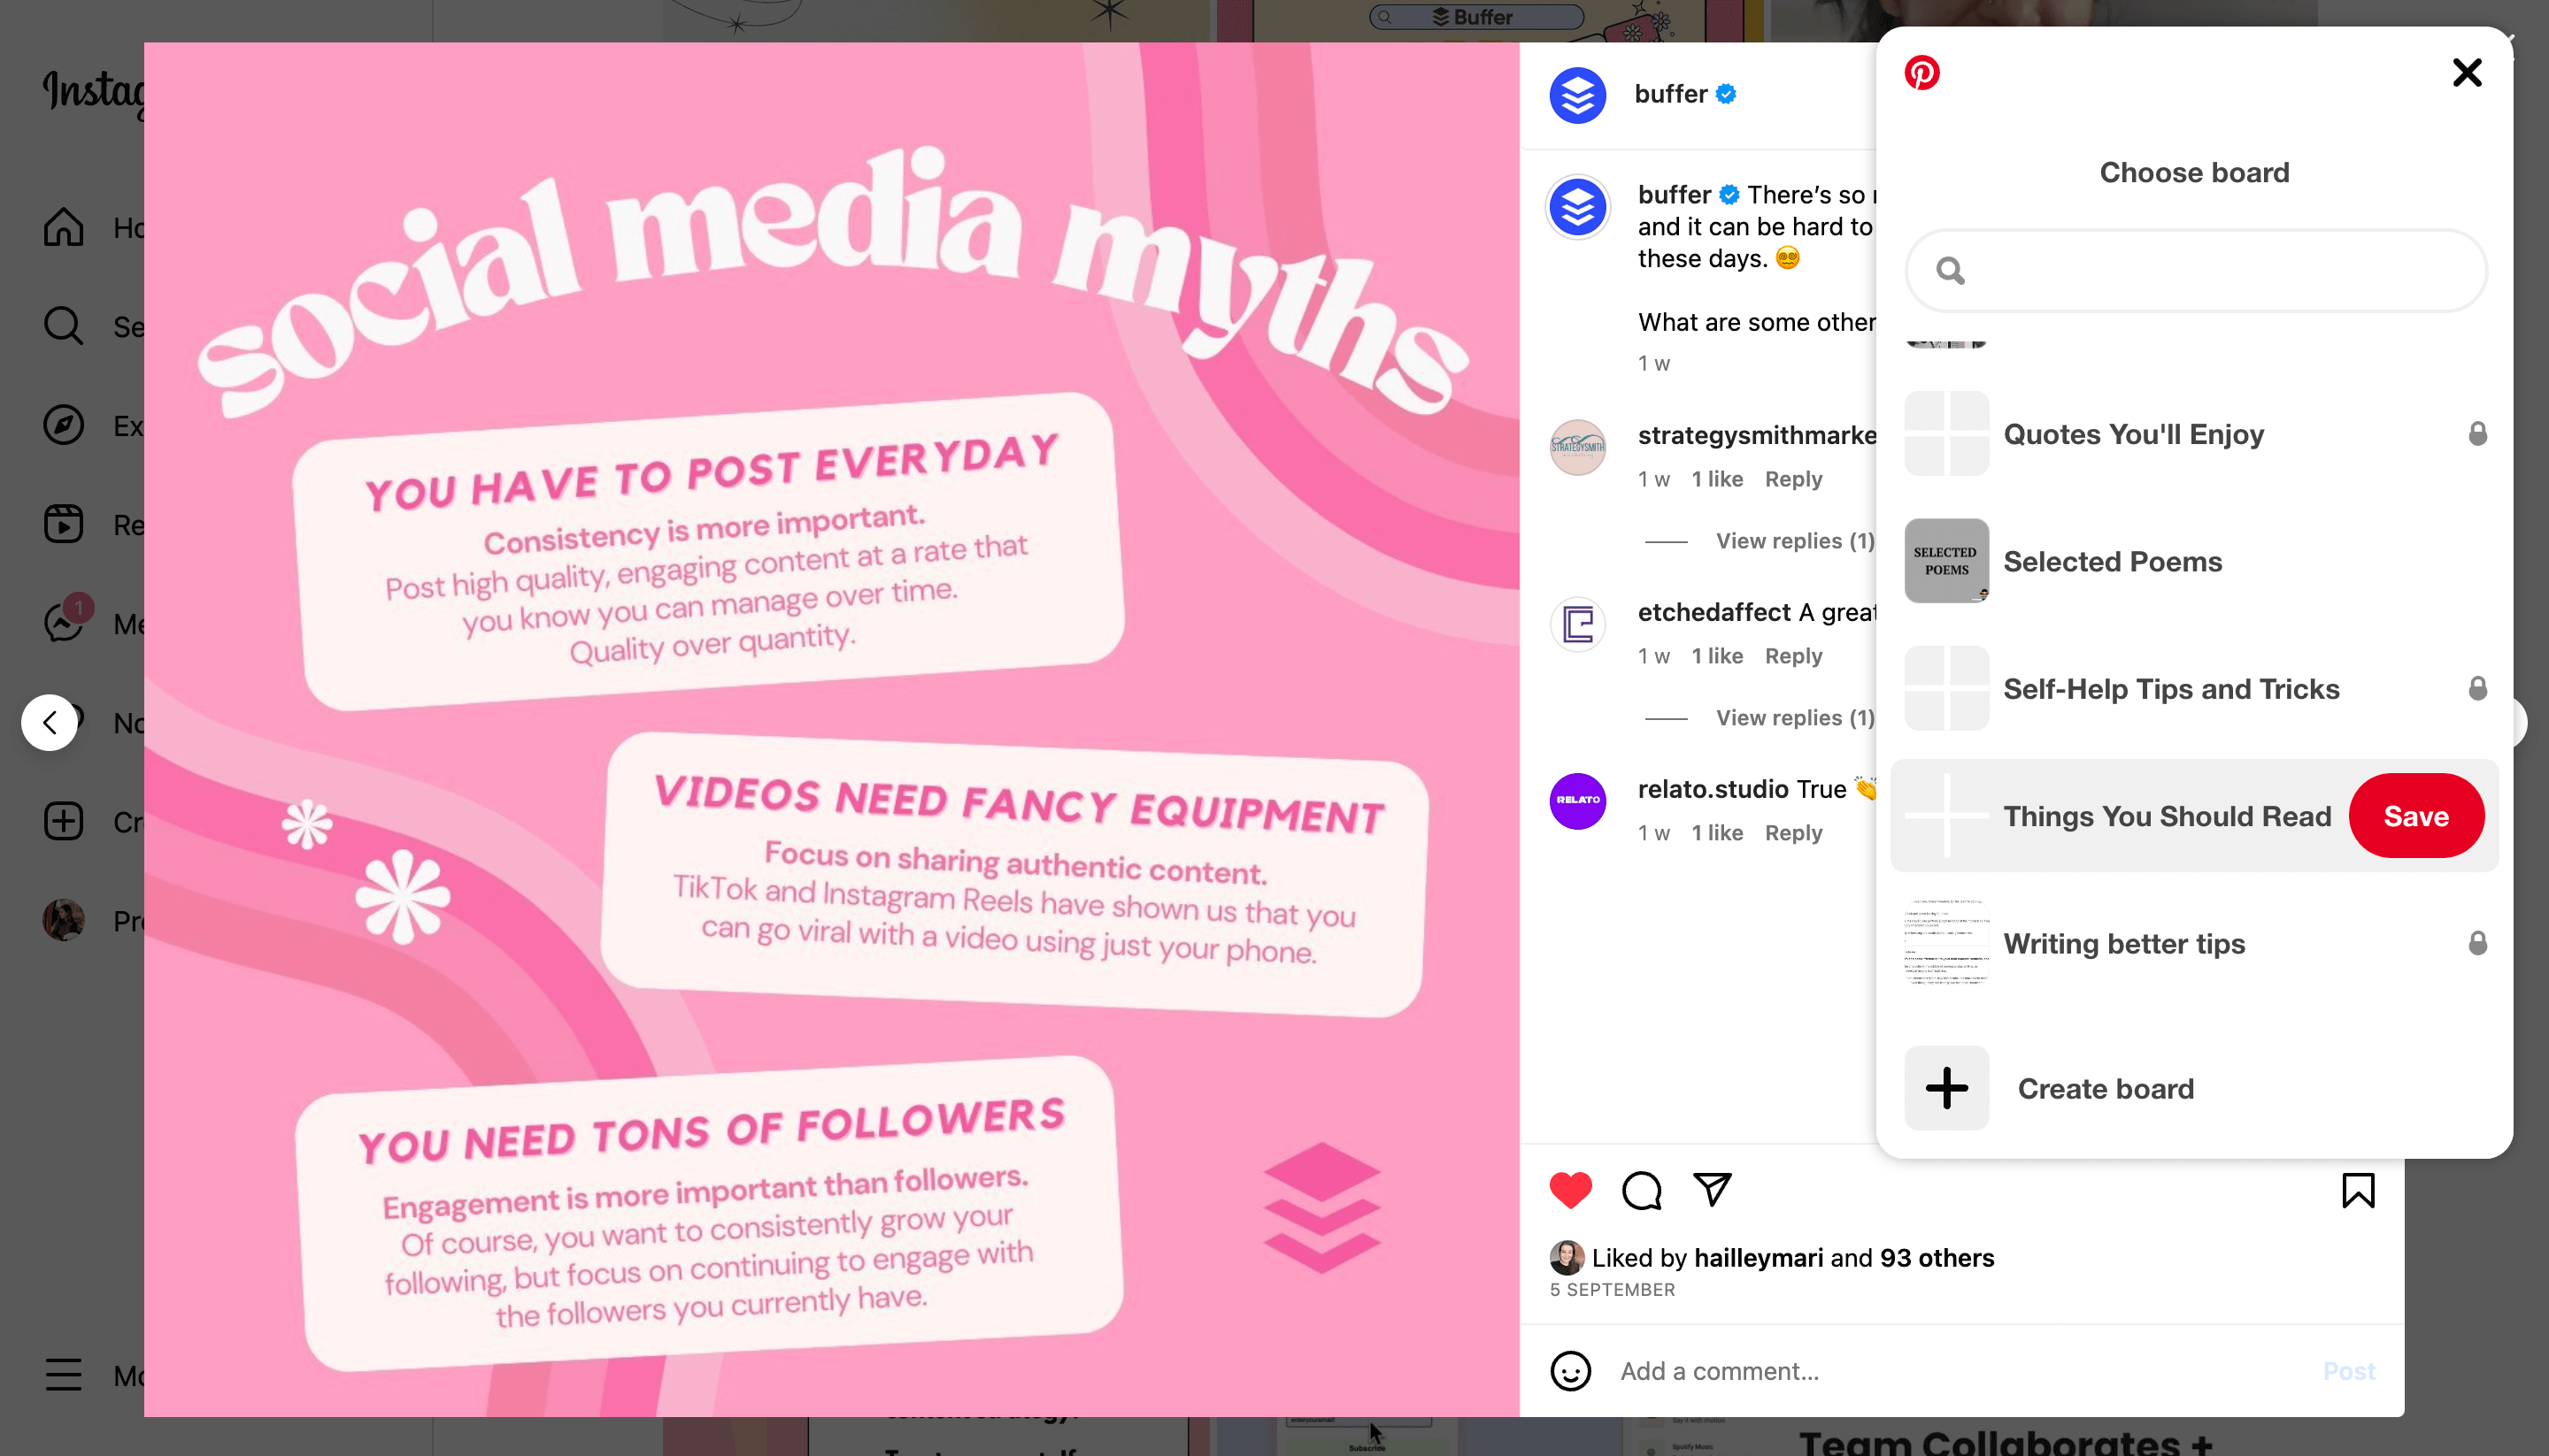The image size is (2549, 1456).
Task: Click the red Save button to pin image
Action: point(2416,816)
